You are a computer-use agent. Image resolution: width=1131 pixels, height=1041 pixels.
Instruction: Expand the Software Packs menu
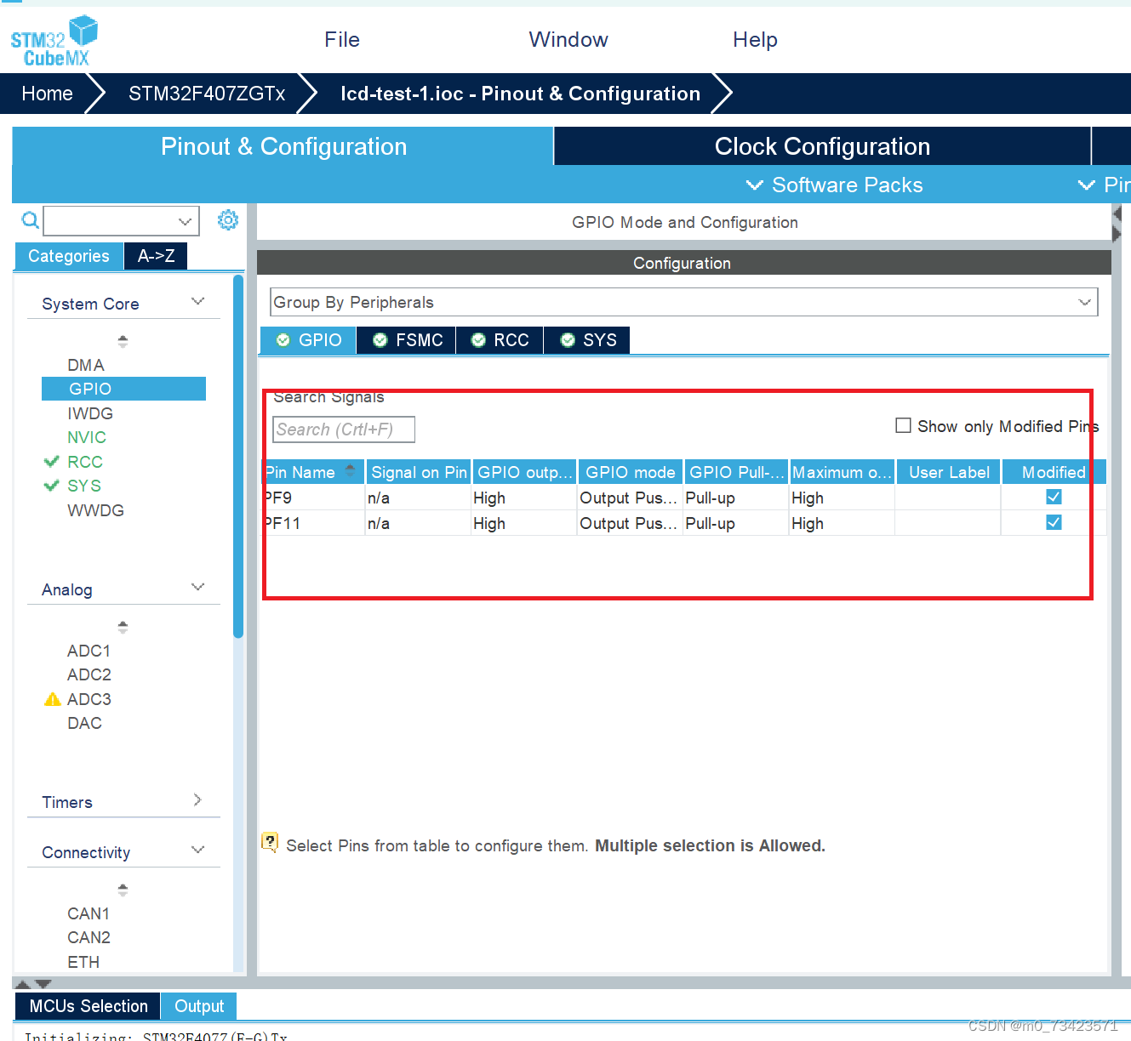(x=834, y=185)
